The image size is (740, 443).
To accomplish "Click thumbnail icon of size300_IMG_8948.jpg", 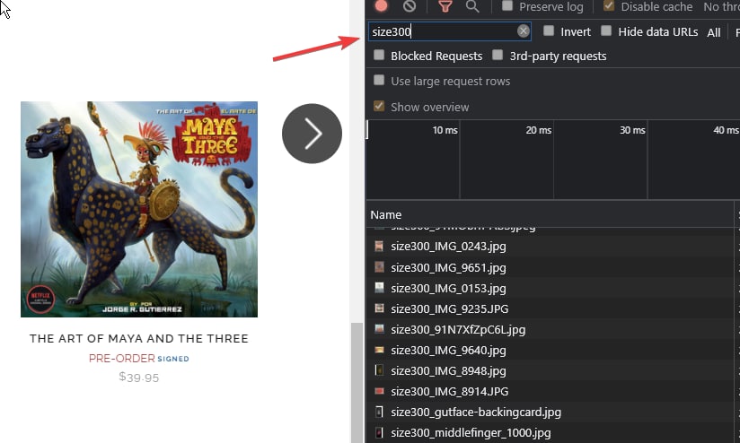I will point(379,370).
